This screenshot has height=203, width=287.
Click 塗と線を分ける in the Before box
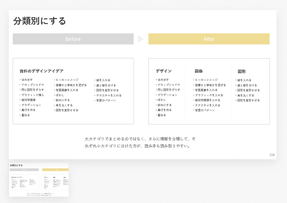(106, 85)
